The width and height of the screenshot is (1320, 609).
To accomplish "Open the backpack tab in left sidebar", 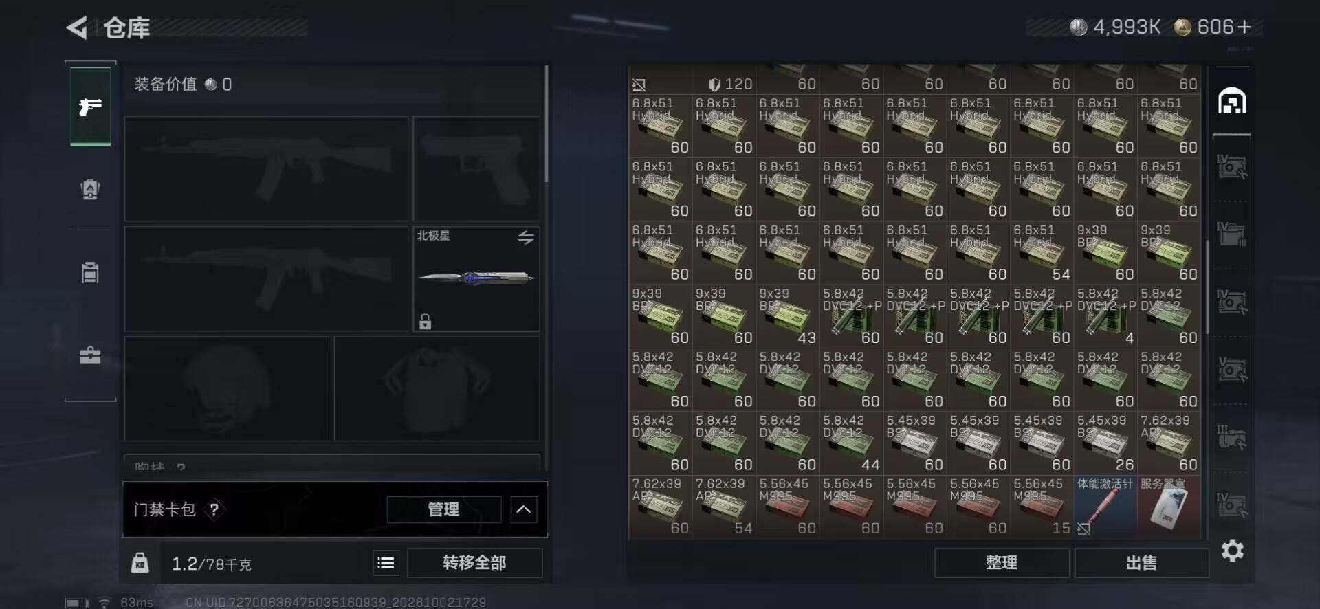I will (90, 189).
